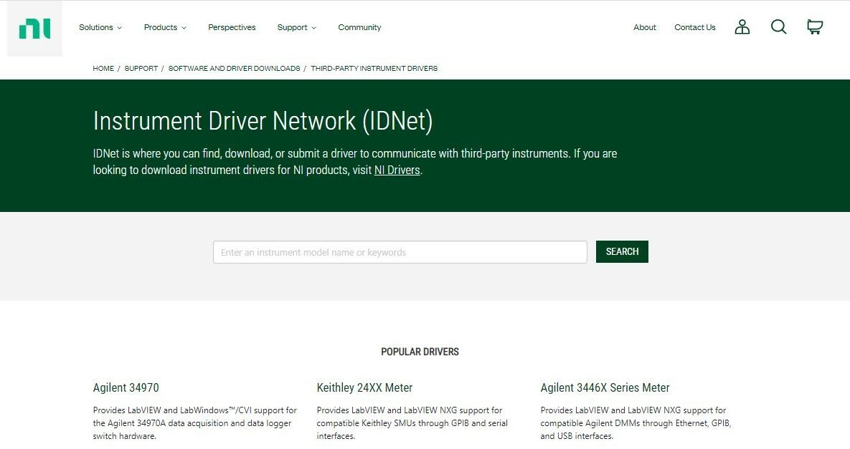Open the Keithley 24XX Meter driver
Screen dimensions: 850x449
coord(364,387)
